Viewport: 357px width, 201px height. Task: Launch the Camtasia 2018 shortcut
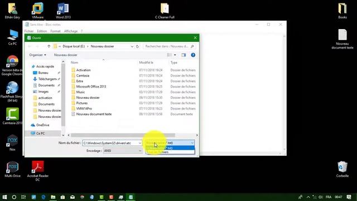(12, 116)
